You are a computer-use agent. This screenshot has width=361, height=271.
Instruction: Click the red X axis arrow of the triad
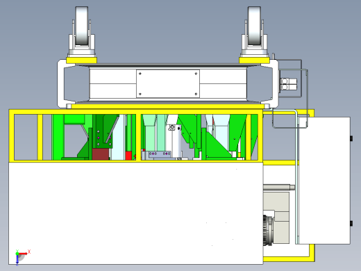23,254
